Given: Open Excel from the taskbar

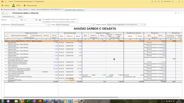Looking at the screenshot, I should (28, 101).
